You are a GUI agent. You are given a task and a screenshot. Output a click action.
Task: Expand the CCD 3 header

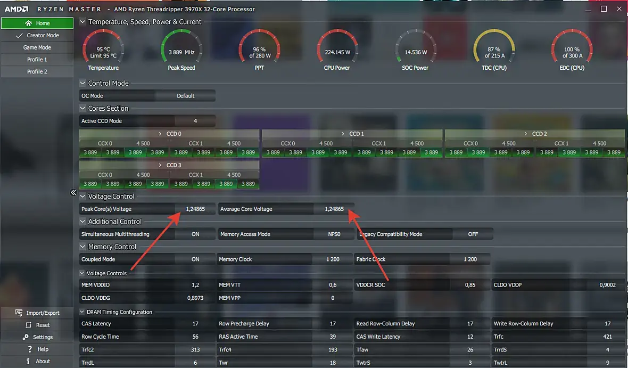tap(169, 165)
